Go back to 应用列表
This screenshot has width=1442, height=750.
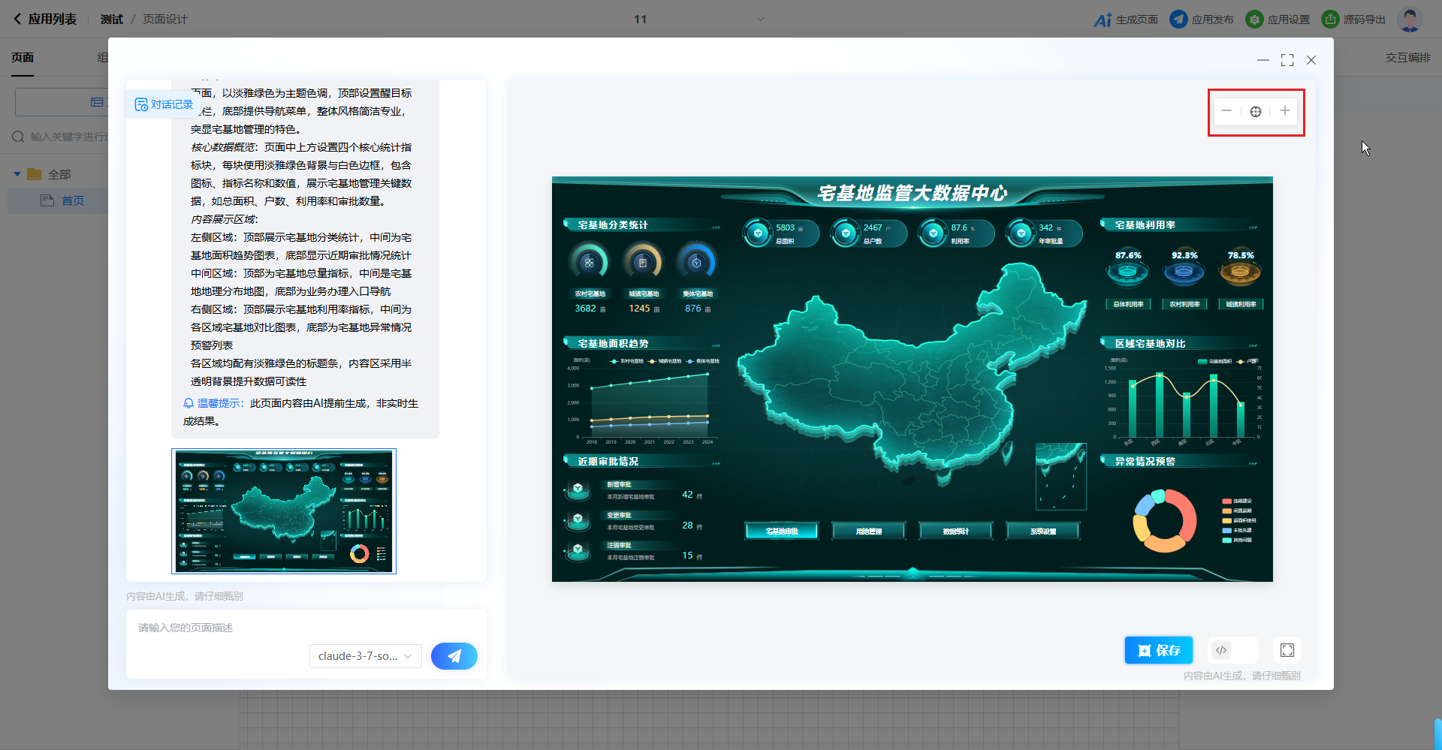[45, 20]
